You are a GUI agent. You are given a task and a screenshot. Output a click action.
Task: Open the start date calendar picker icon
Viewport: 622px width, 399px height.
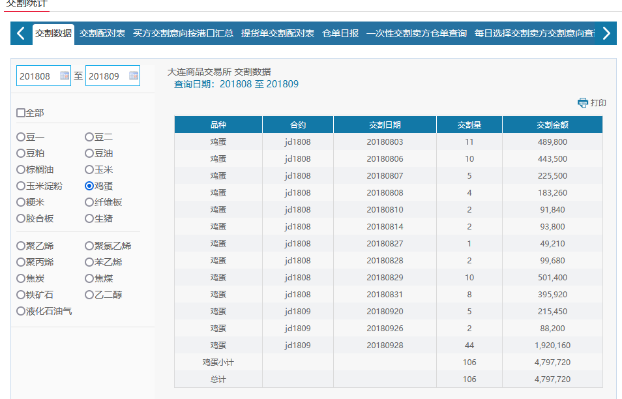pos(64,76)
